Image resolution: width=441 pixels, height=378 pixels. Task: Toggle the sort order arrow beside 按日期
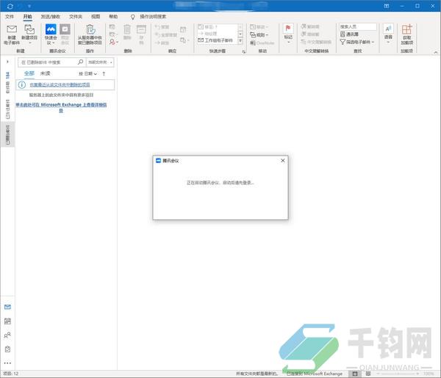point(104,74)
